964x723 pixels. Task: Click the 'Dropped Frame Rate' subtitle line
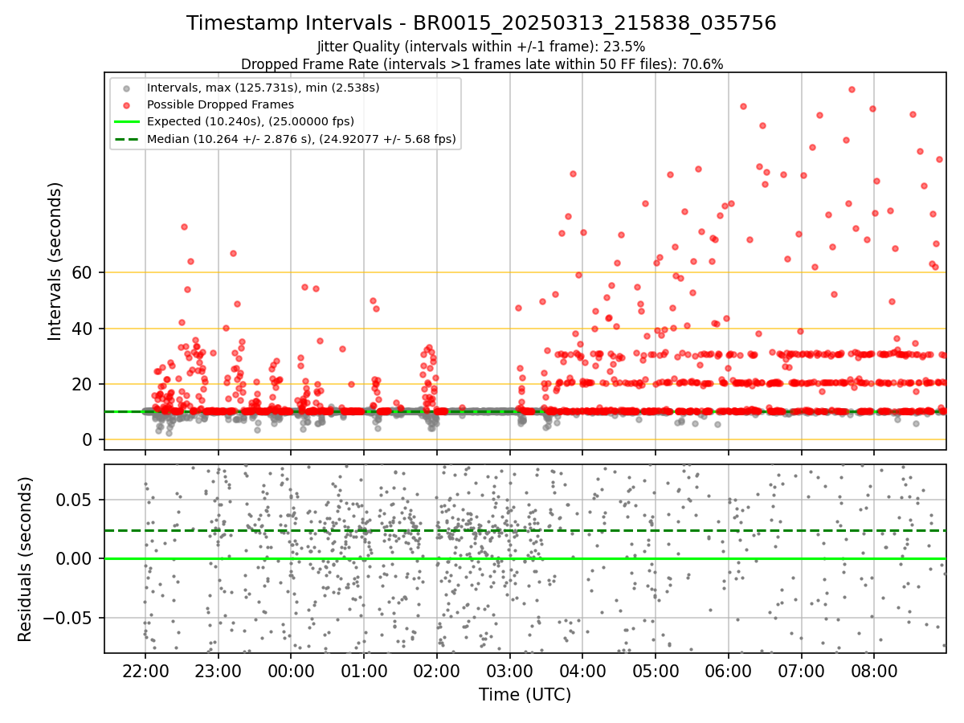[481, 64]
